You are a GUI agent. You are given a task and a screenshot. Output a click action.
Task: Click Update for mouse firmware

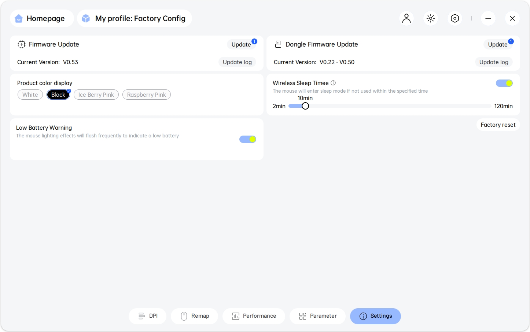[x=241, y=44]
